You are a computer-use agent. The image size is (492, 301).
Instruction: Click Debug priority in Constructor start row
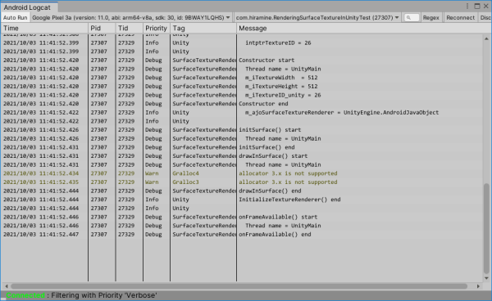(x=153, y=60)
